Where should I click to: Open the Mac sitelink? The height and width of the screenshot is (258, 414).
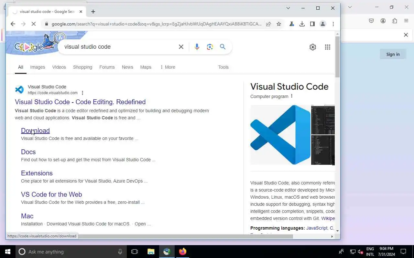pyautogui.click(x=27, y=216)
